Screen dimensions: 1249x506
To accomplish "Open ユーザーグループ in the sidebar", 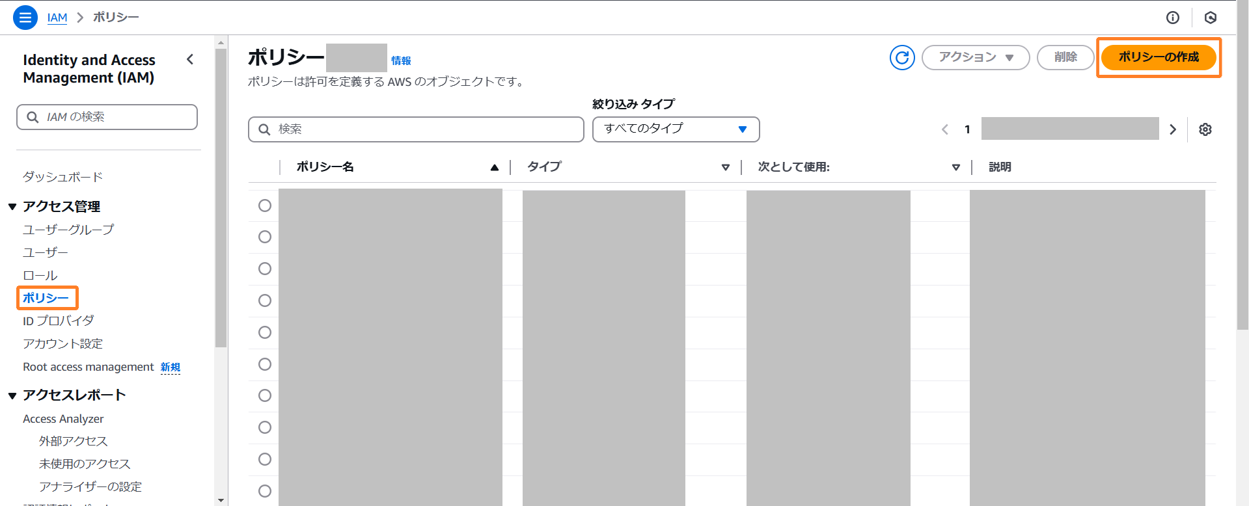I will (68, 230).
